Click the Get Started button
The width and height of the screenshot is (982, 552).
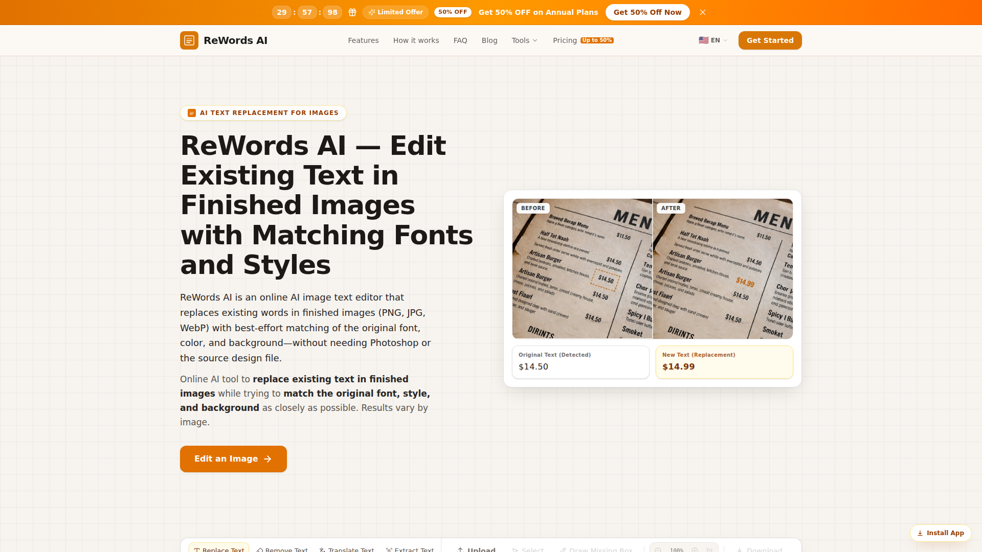770,40
